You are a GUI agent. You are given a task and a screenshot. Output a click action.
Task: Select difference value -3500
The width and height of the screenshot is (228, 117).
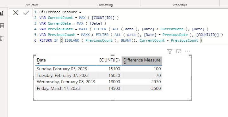tap(155, 88)
